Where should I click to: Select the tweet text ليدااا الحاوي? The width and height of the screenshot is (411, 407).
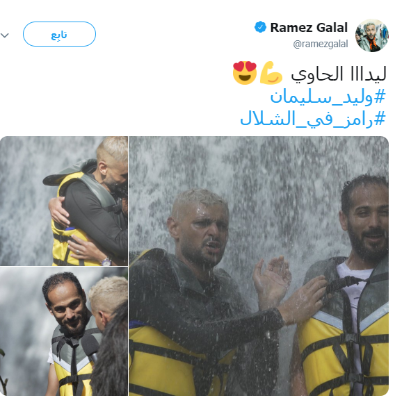(339, 74)
